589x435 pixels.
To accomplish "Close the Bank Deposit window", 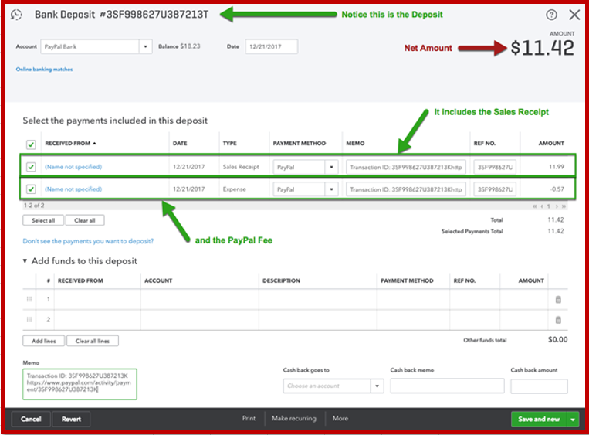I will pos(574,15).
